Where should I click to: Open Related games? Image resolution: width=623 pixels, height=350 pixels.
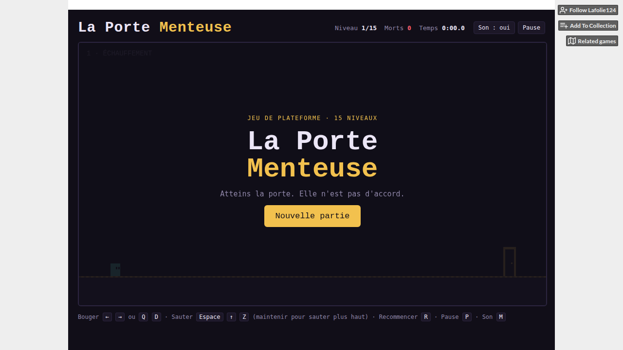(592, 41)
